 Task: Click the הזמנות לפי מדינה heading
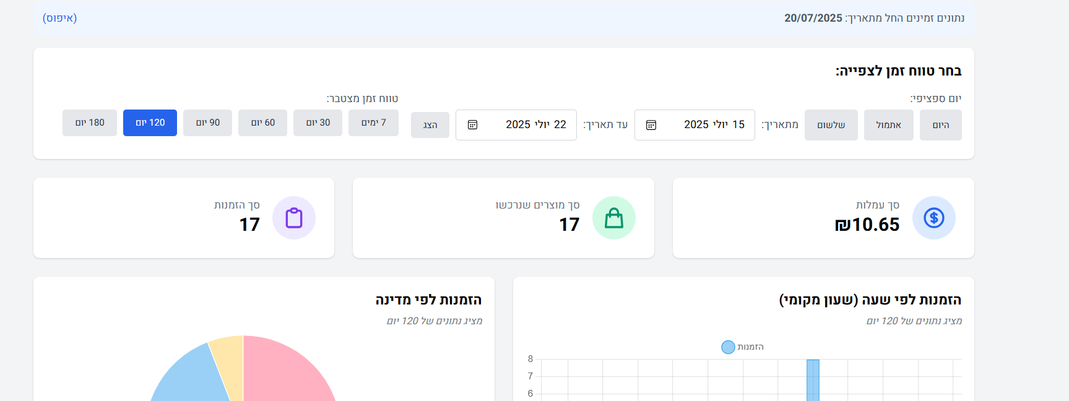428,300
